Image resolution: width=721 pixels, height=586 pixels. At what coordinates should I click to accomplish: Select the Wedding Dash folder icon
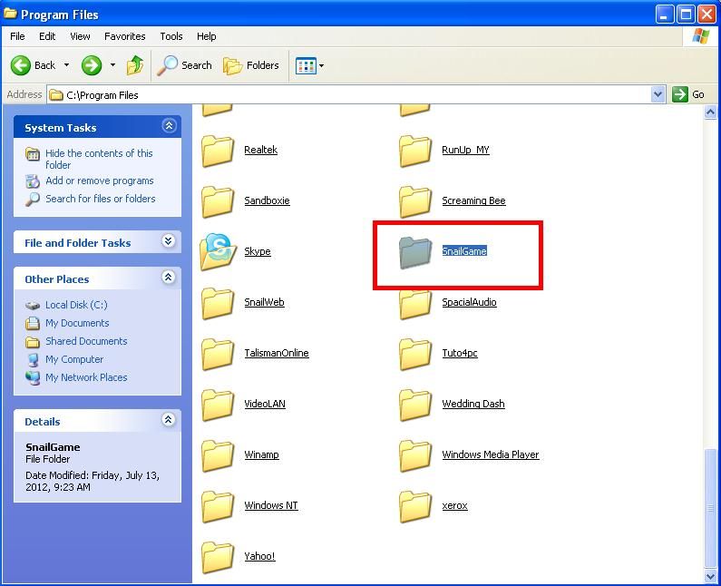[415, 405]
